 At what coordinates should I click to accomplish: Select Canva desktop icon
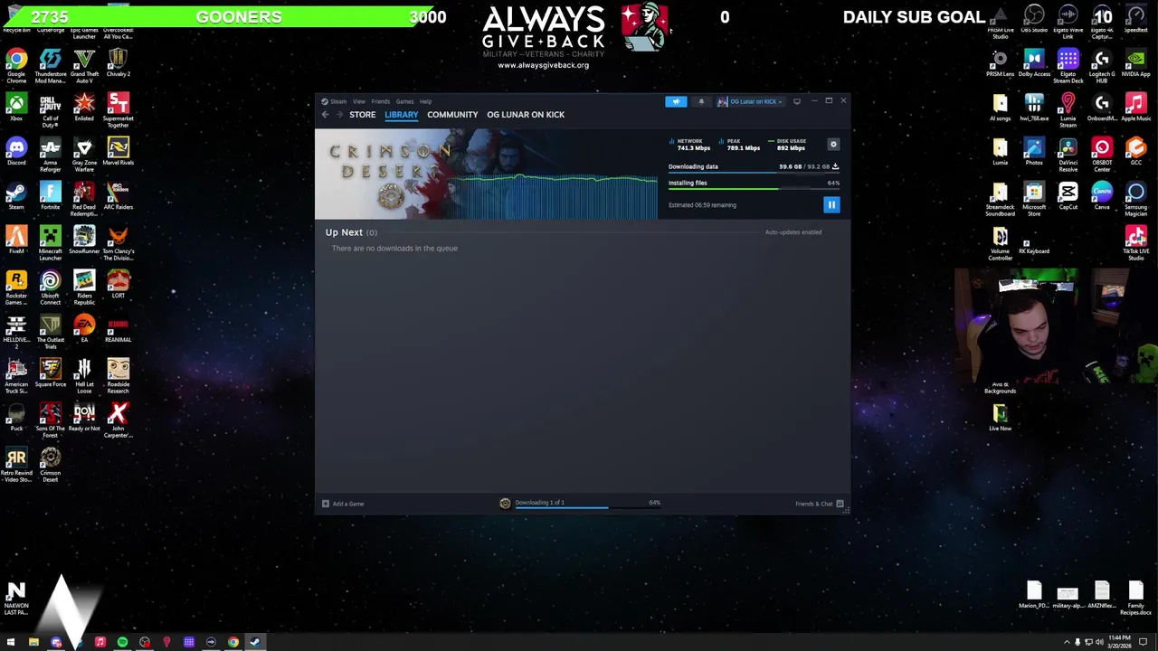1102,196
